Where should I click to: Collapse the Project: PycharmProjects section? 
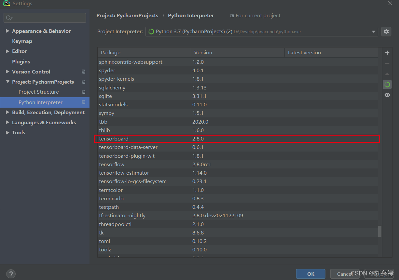7,82
